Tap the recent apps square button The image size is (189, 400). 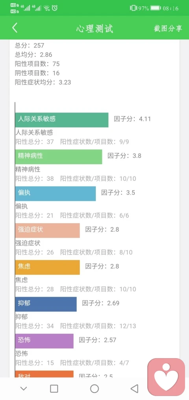pyautogui.click(x=54, y=389)
